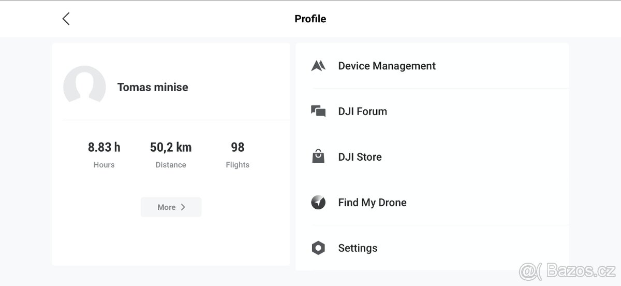
Task: Click the More button for flight stats
Action: coord(171,207)
